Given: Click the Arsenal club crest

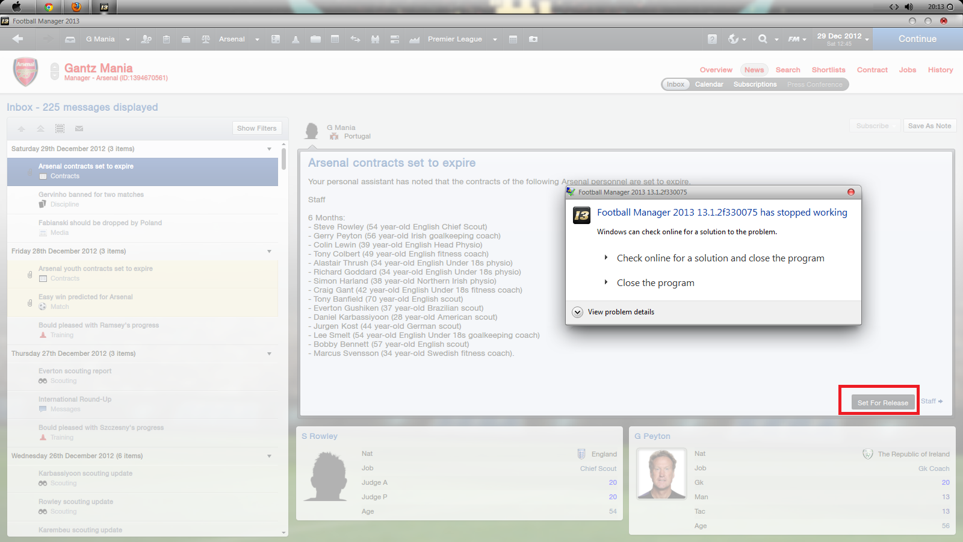Looking at the screenshot, I should click(x=25, y=72).
